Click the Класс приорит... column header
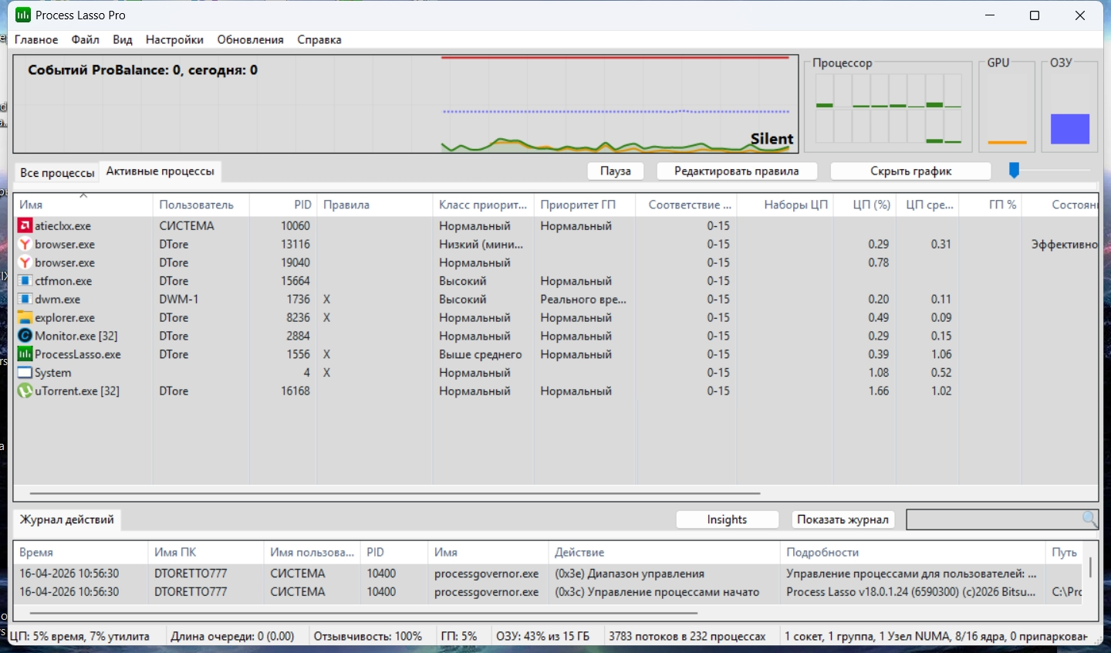Viewport: 1111px width, 653px height. pyautogui.click(x=483, y=205)
